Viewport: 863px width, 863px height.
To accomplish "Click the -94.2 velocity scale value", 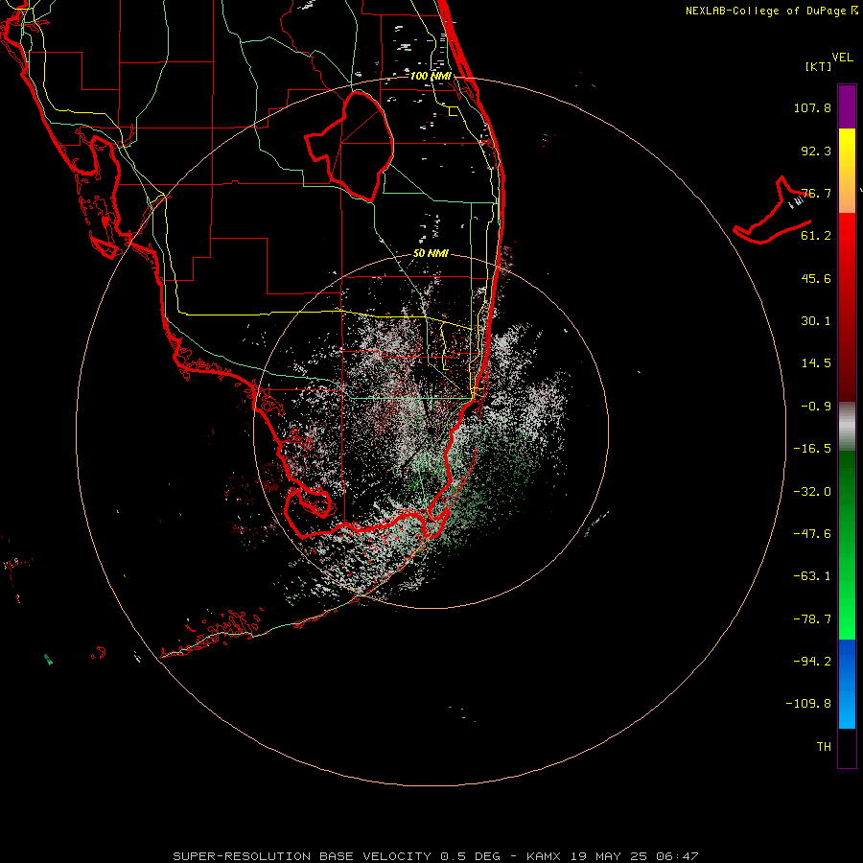I will [x=812, y=662].
